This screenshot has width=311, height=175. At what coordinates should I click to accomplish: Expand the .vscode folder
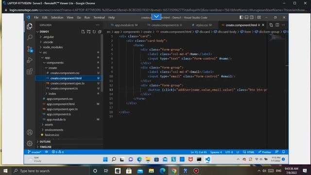coord(48,42)
